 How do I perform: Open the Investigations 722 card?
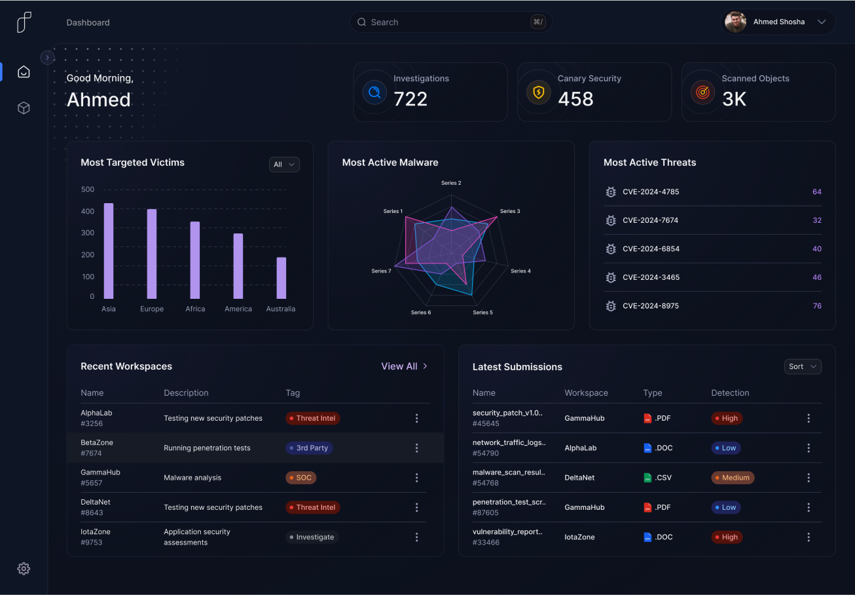pos(430,92)
